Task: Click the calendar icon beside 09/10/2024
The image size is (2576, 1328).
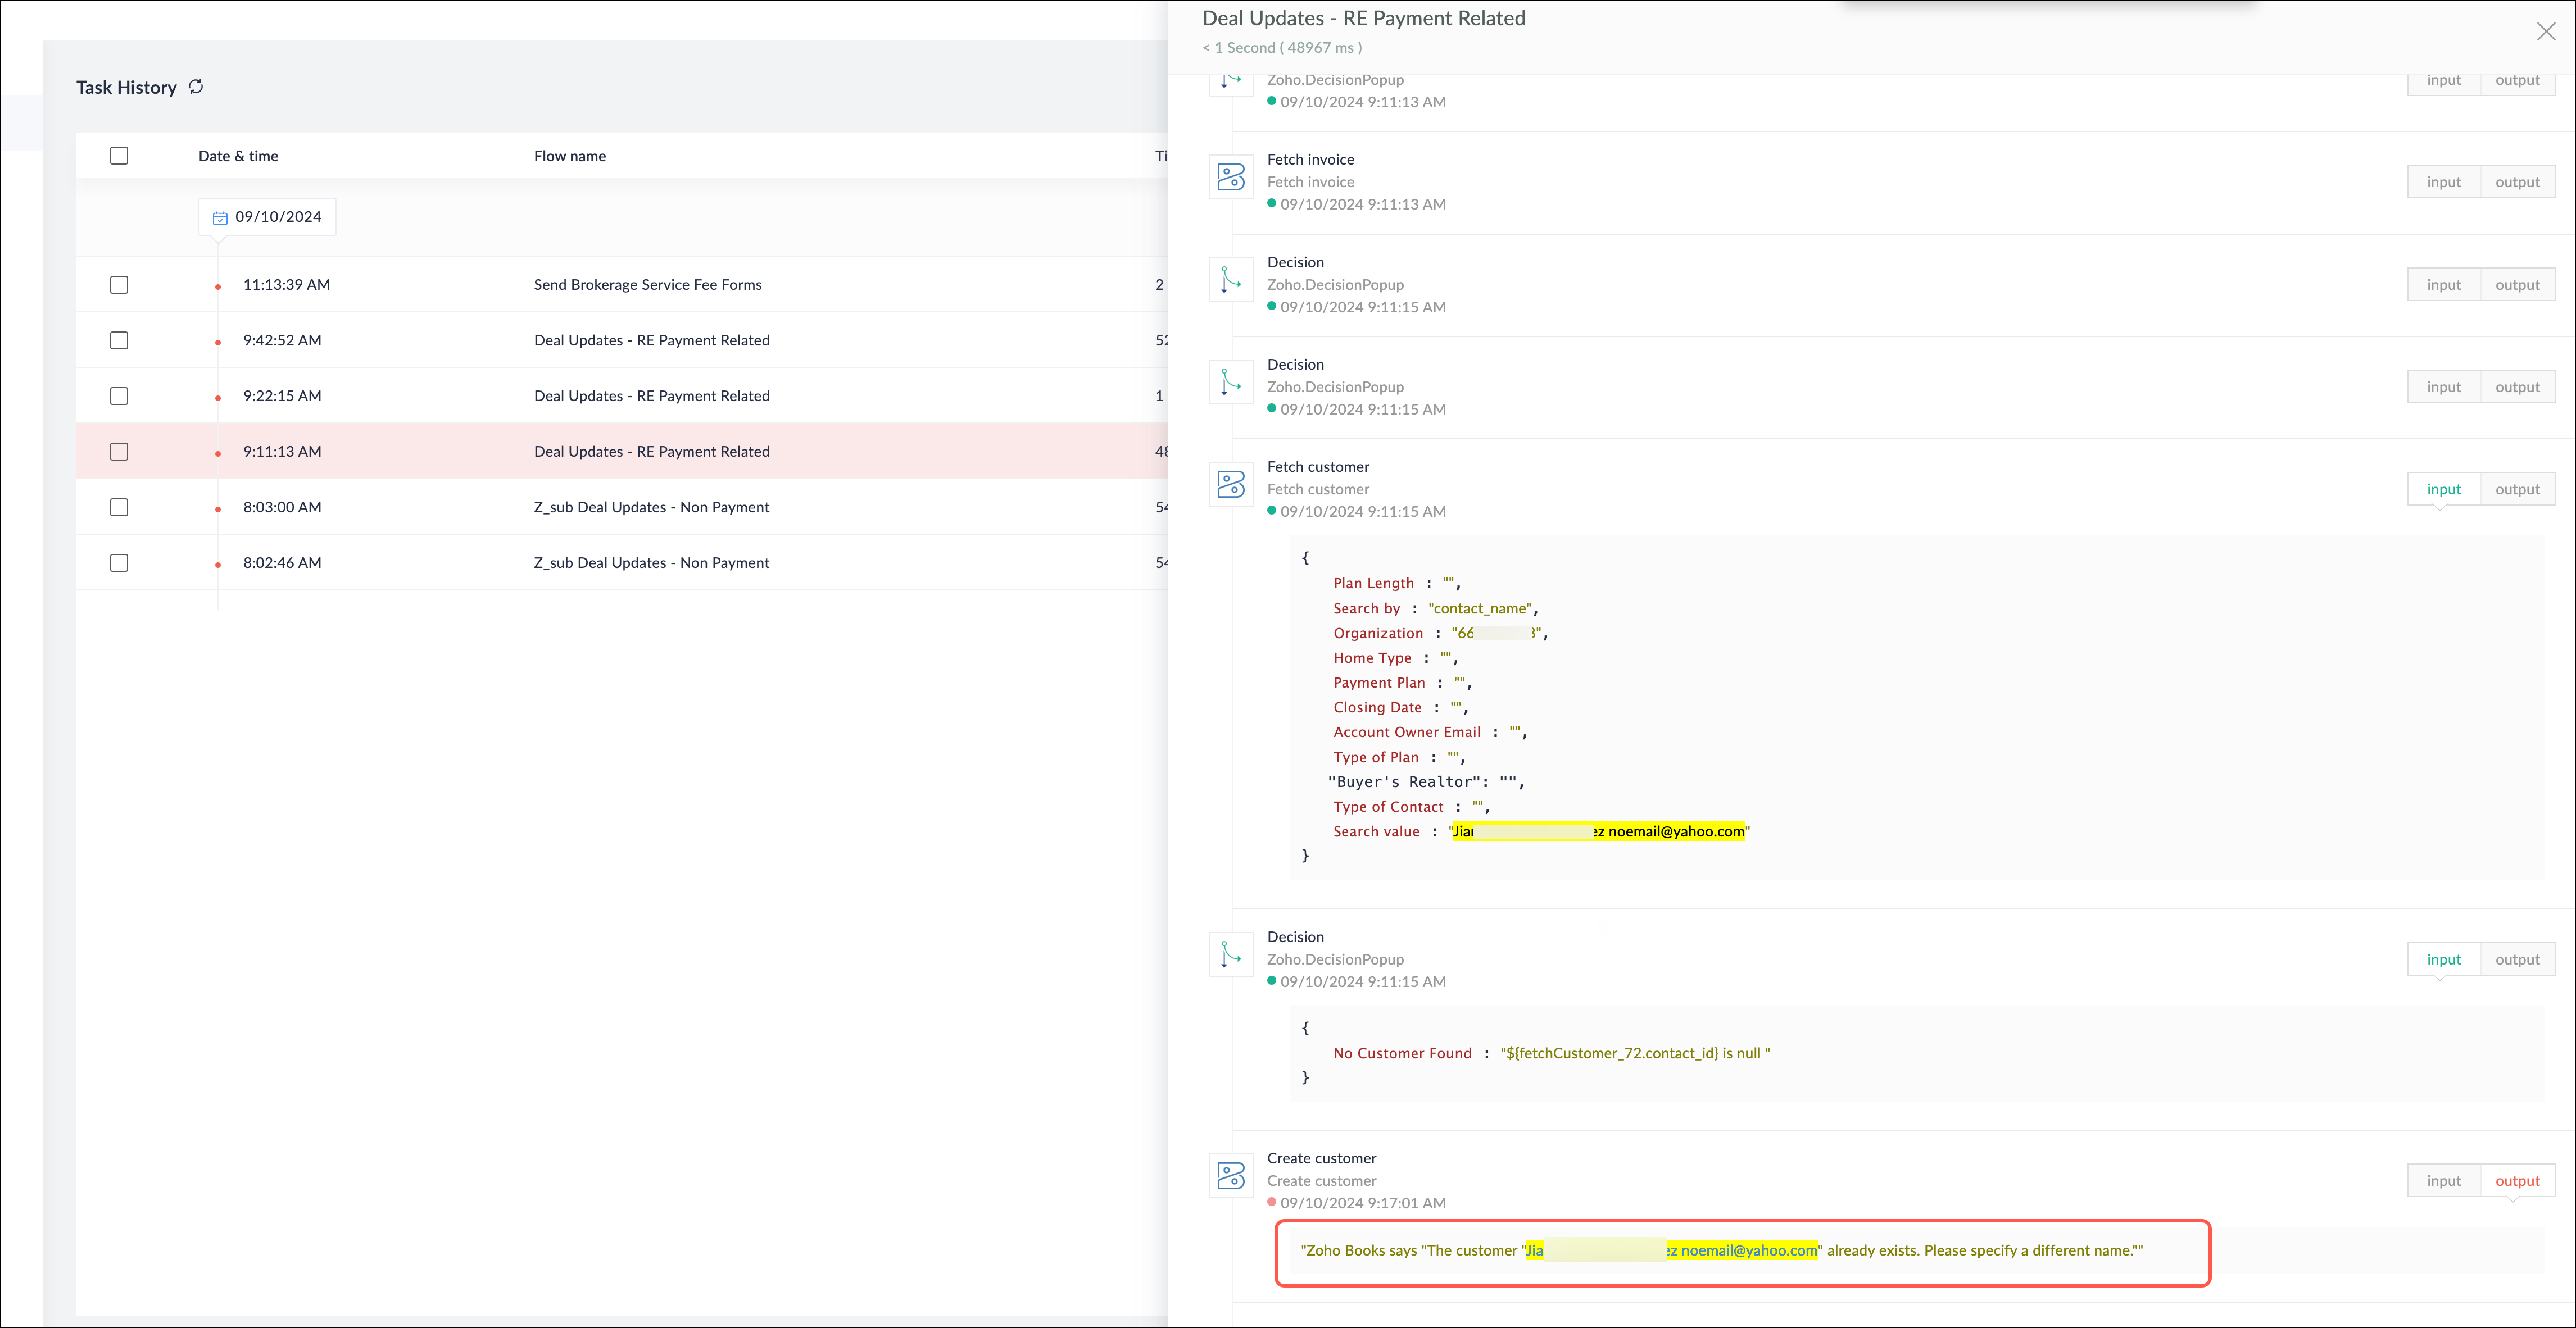Action: coord(220,218)
